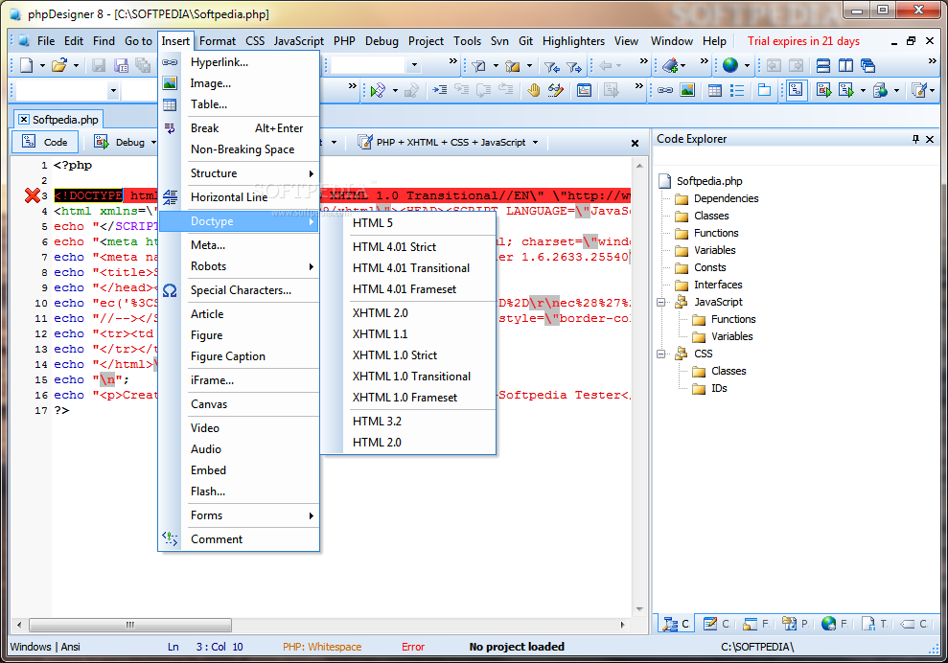Open the Debug button dropdown arrow

[x=153, y=143]
